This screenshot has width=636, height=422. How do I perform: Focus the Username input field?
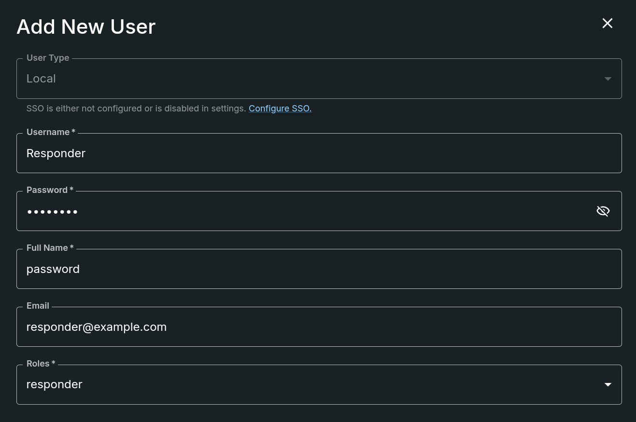tap(319, 153)
